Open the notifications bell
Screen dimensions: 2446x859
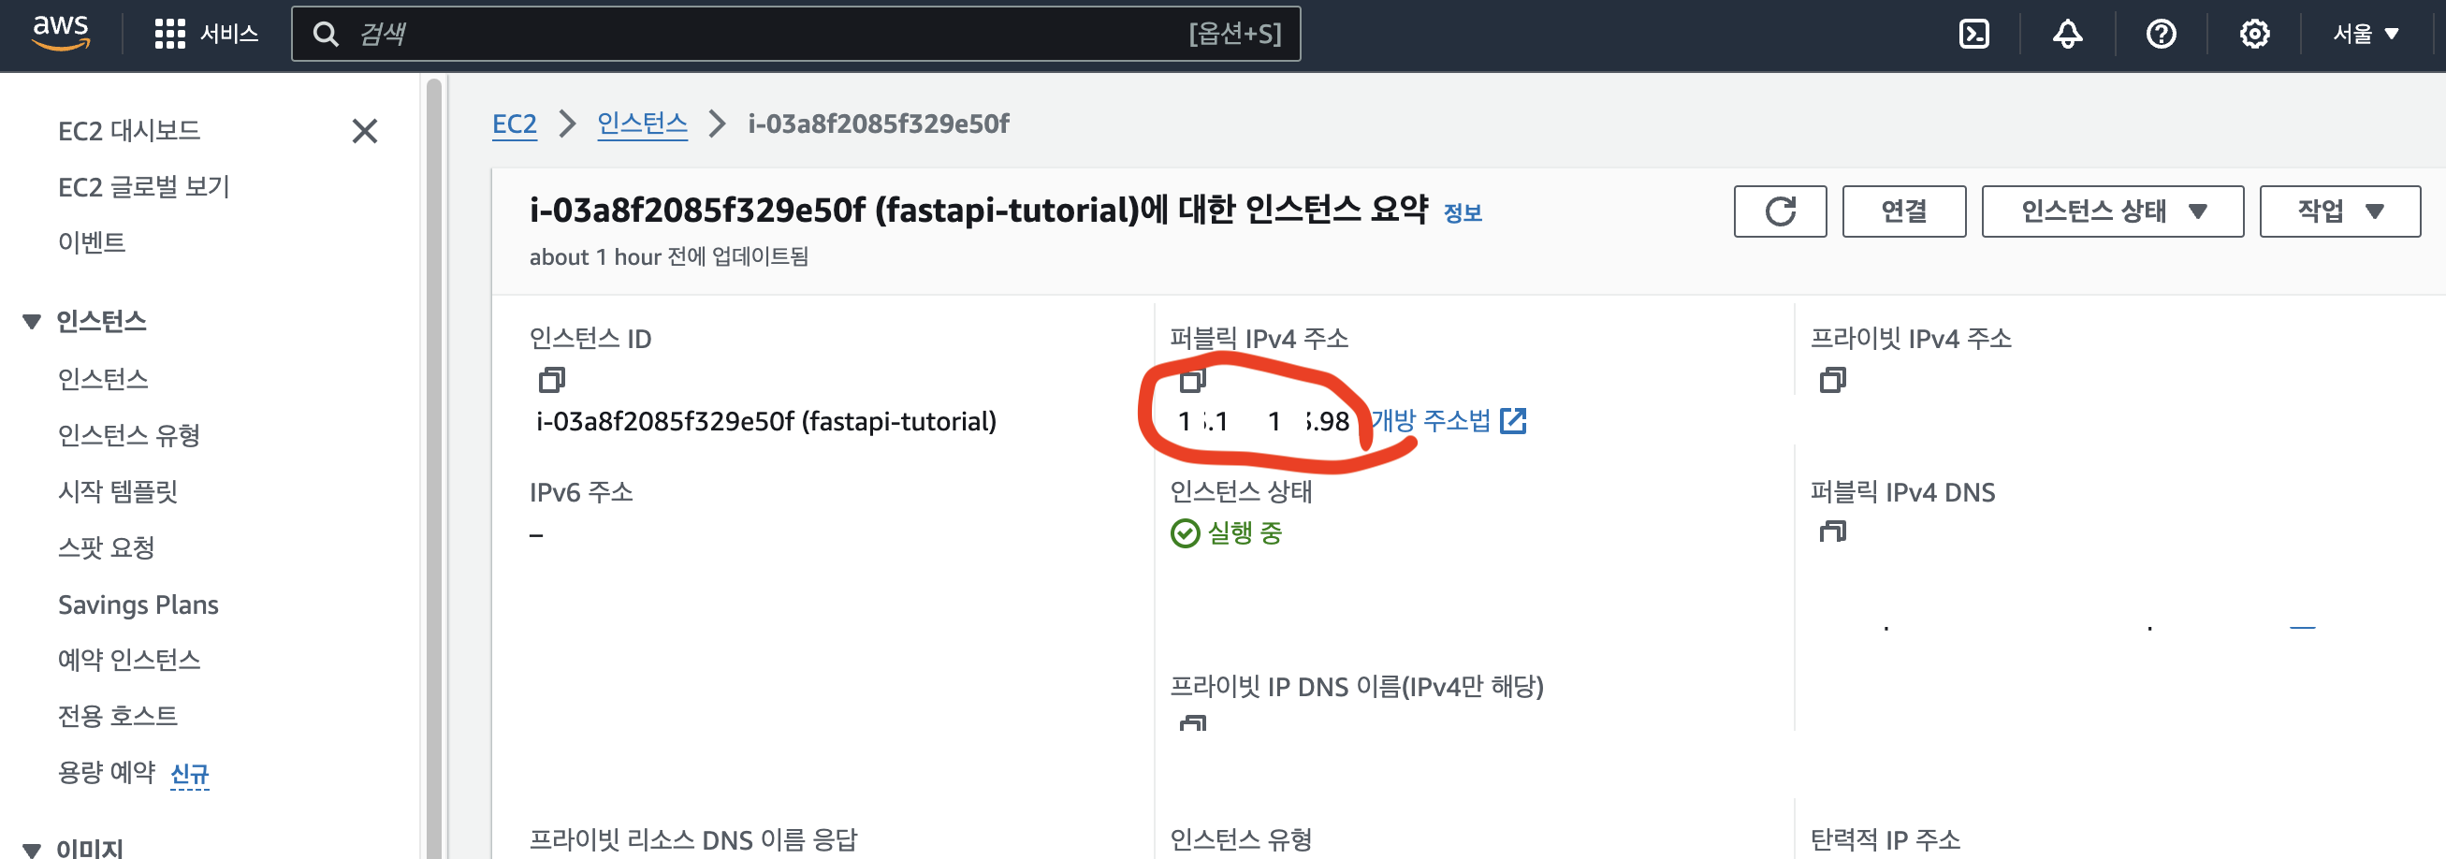[x=2067, y=35]
